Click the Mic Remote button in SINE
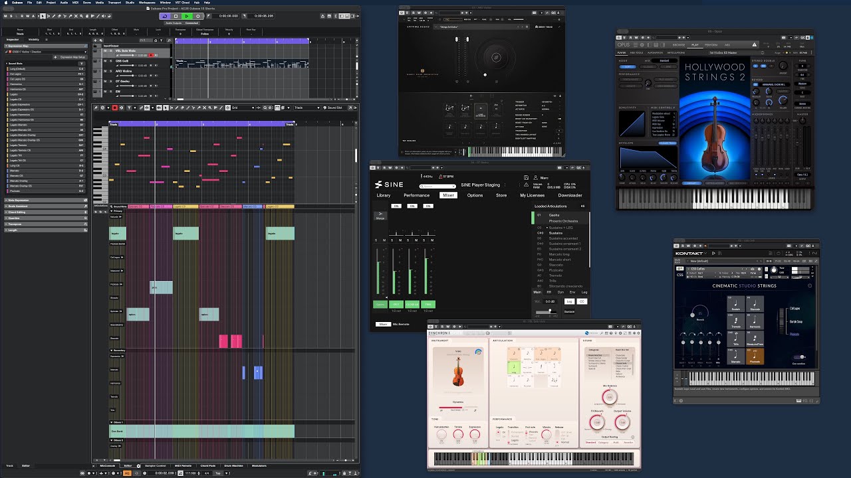 pyautogui.click(x=400, y=324)
